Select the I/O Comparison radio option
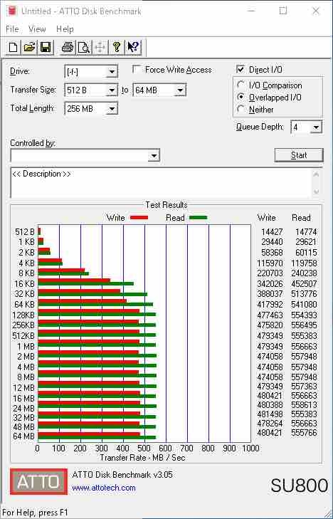This screenshot has width=333, height=519. [x=240, y=85]
